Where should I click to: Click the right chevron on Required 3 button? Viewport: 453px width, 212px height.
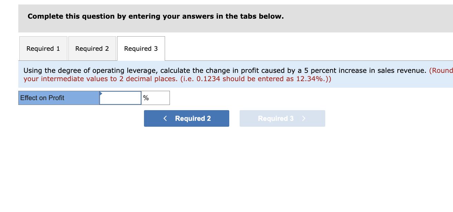[303, 118]
